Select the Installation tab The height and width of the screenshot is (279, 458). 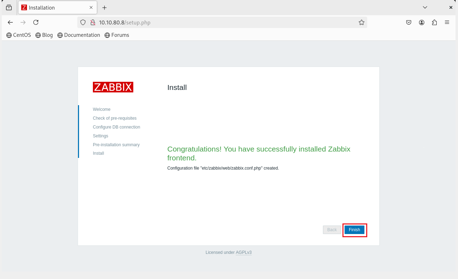(x=57, y=7)
